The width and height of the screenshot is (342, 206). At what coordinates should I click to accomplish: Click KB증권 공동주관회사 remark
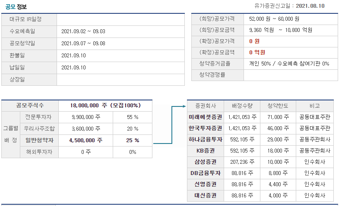point(315,151)
